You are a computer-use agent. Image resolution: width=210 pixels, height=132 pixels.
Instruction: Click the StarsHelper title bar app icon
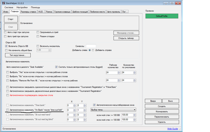4,3
